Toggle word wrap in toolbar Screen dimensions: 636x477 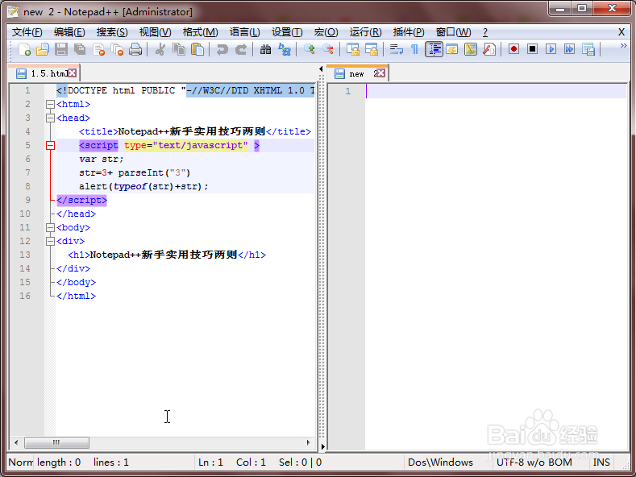click(396, 49)
